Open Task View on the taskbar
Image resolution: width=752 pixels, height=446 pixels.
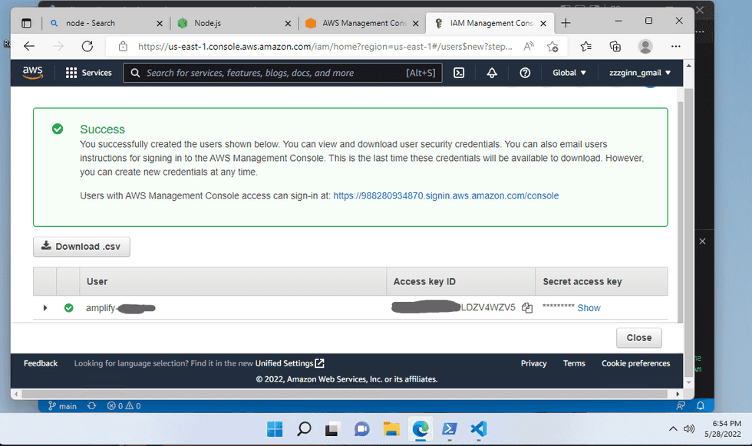tap(331, 428)
